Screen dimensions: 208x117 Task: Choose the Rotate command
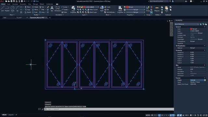[35, 7]
